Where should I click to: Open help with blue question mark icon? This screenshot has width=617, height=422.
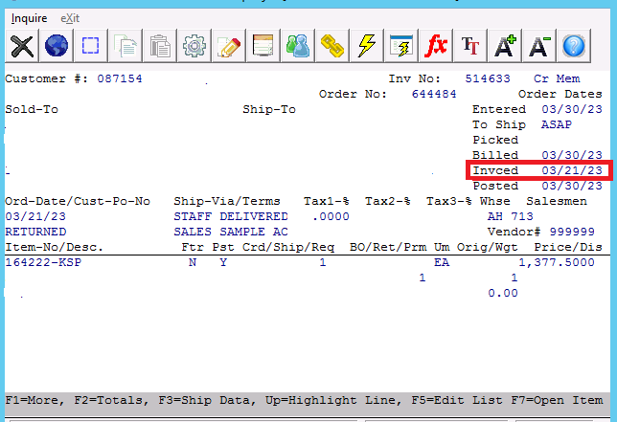point(574,46)
